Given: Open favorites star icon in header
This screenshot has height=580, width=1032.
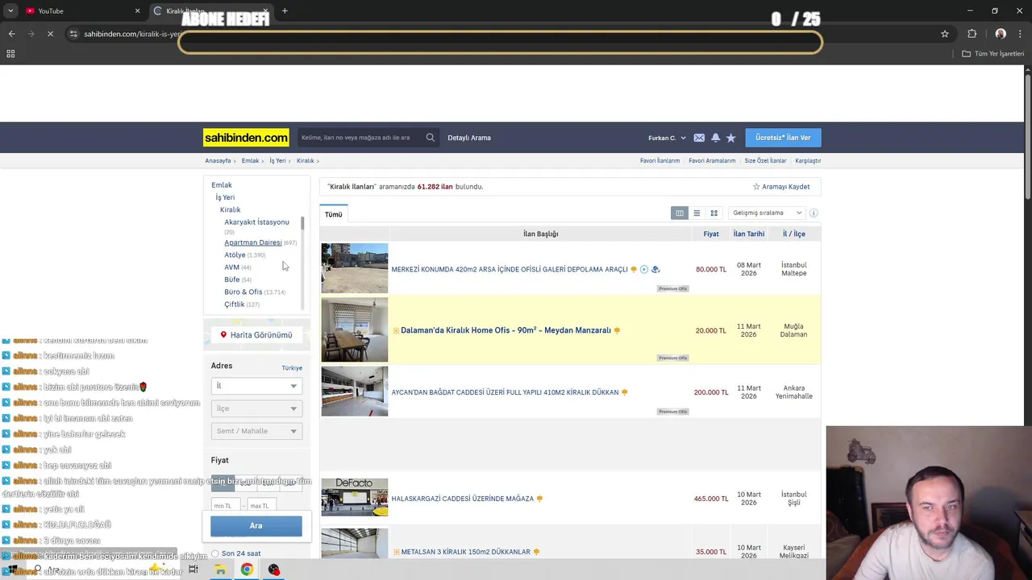Looking at the screenshot, I should tap(731, 138).
